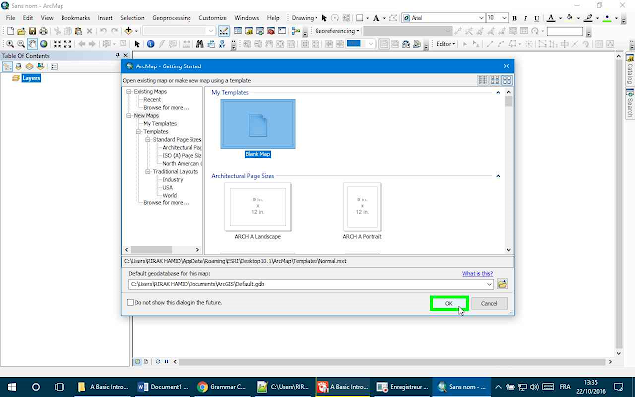Click the Cancel button
635x397 pixels.
(x=489, y=303)
